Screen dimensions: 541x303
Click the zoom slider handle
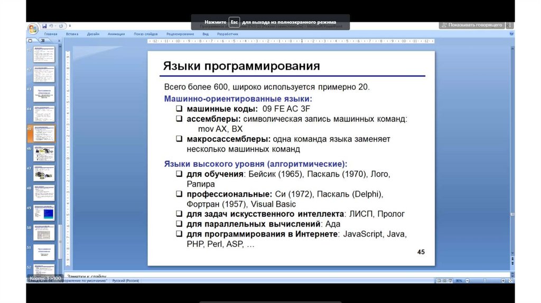485,281
